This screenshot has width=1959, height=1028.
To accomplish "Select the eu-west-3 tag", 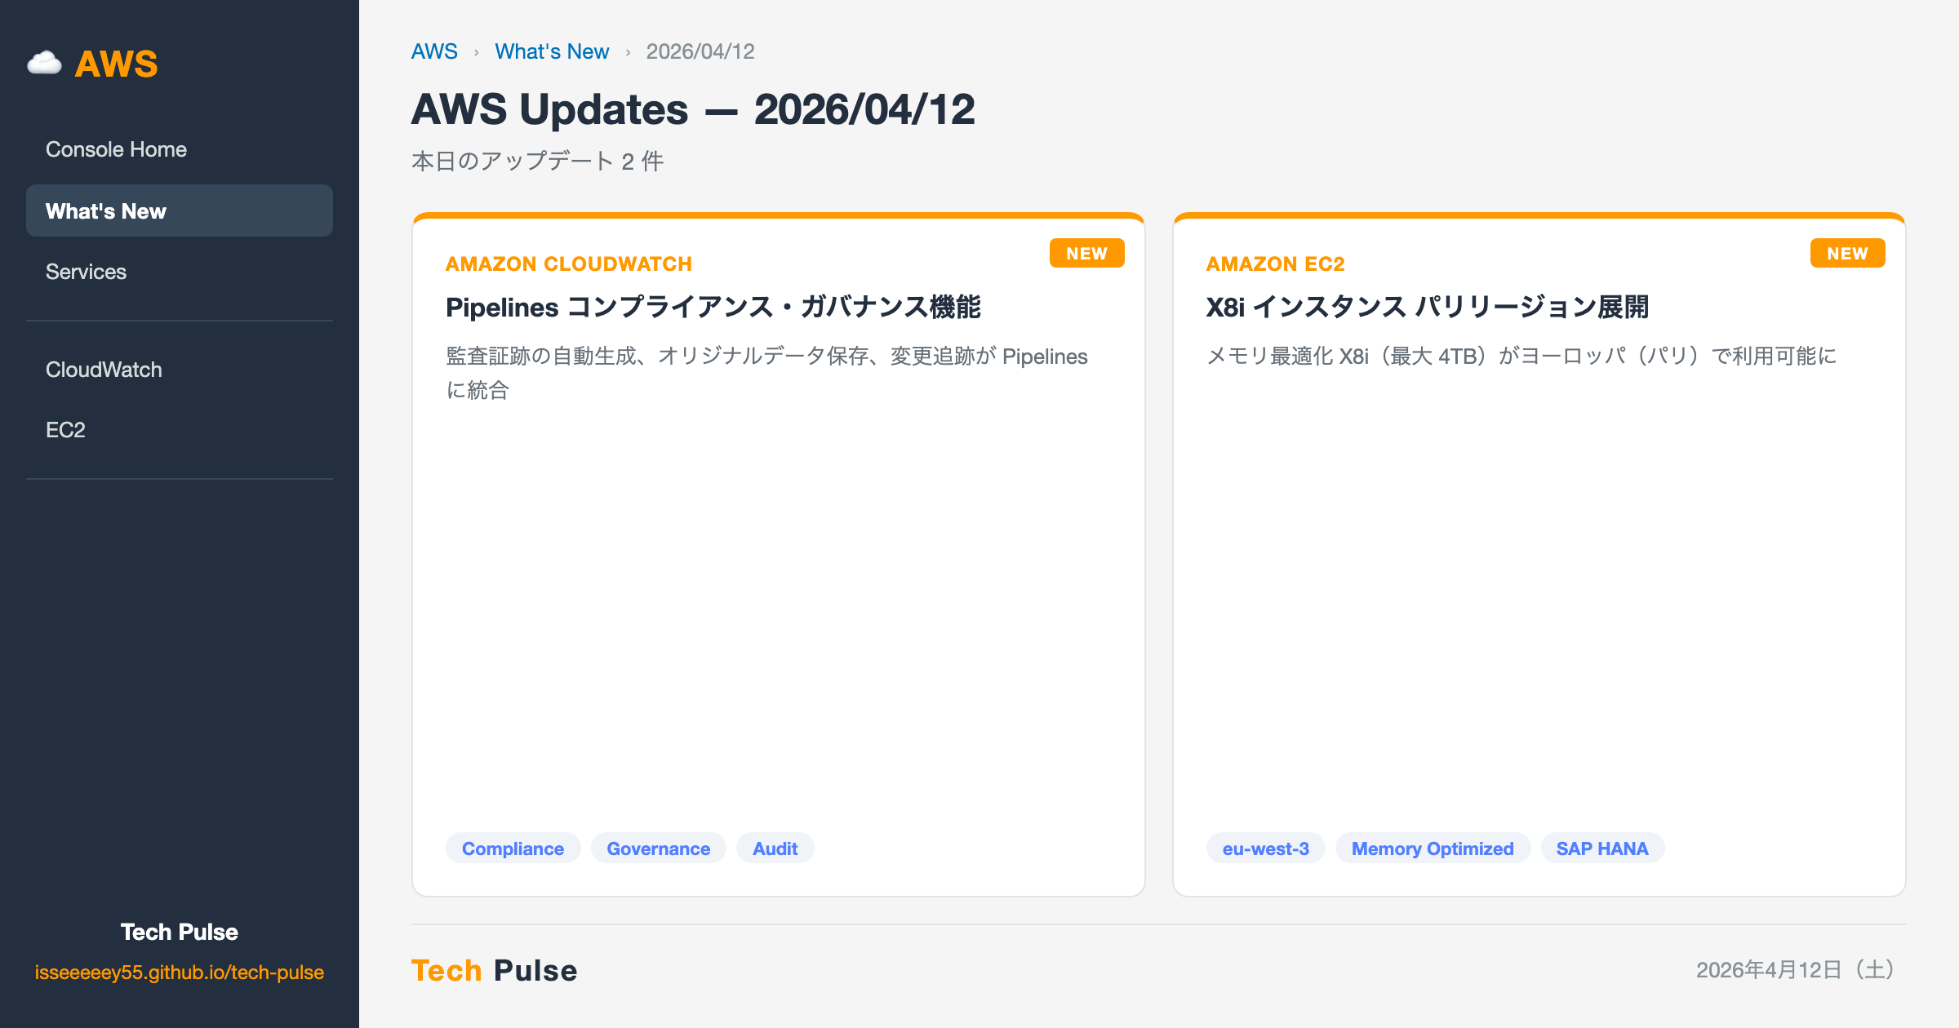I will [1265, 849].
